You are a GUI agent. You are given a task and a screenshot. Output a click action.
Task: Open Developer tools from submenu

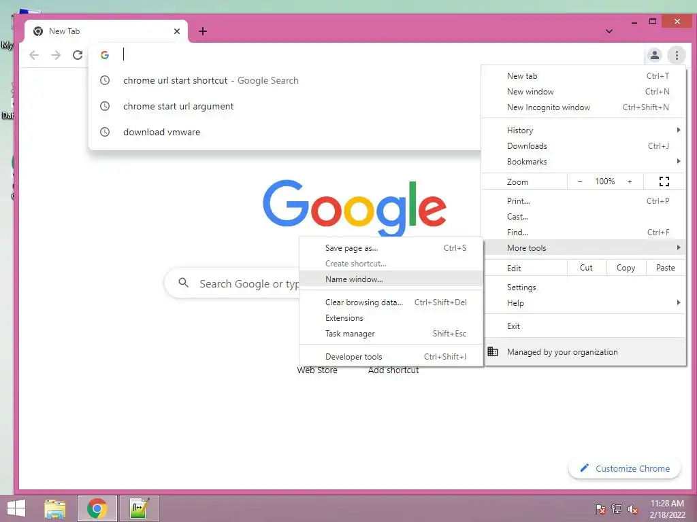[391, 356]
